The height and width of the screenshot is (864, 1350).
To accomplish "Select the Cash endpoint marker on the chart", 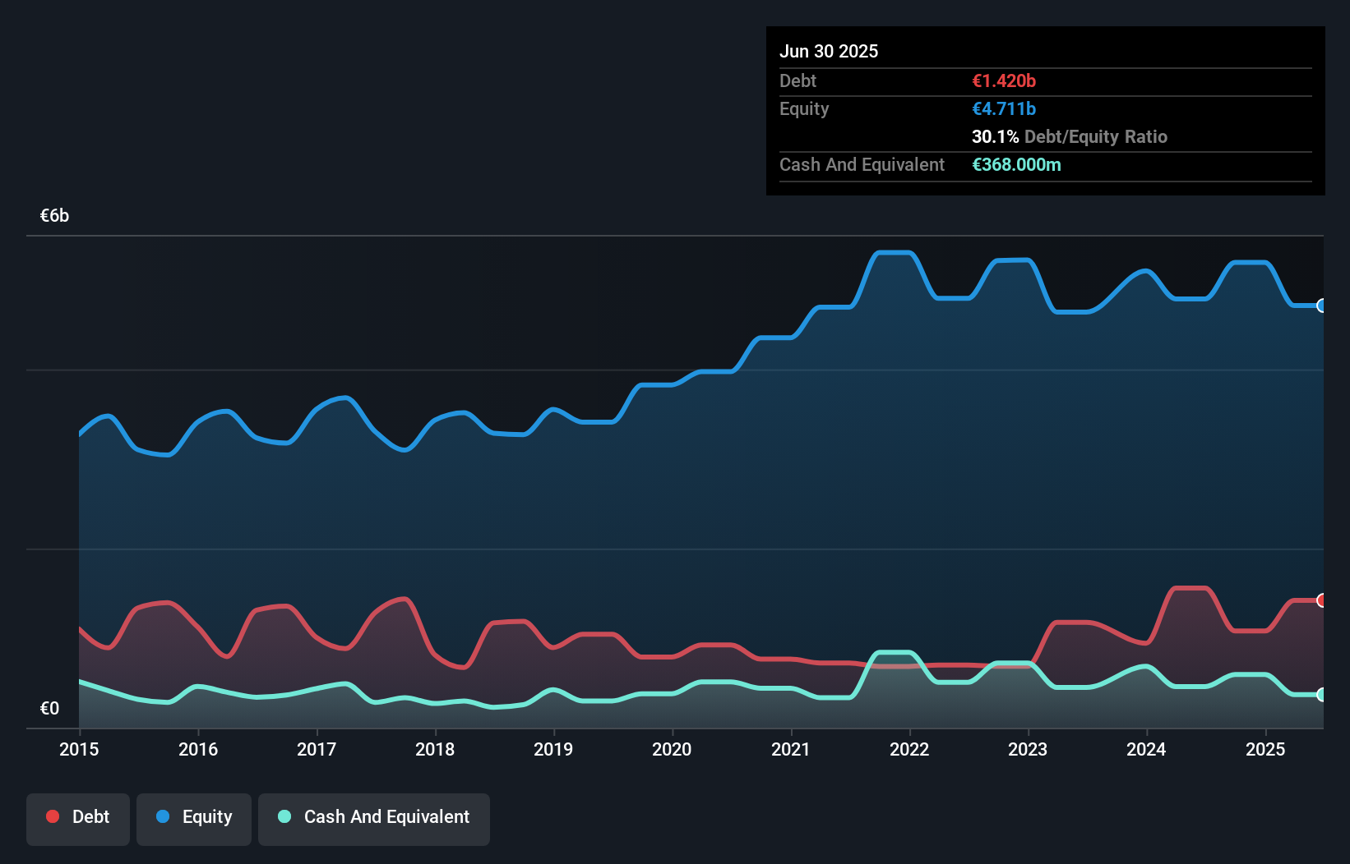I will 1322,694.
